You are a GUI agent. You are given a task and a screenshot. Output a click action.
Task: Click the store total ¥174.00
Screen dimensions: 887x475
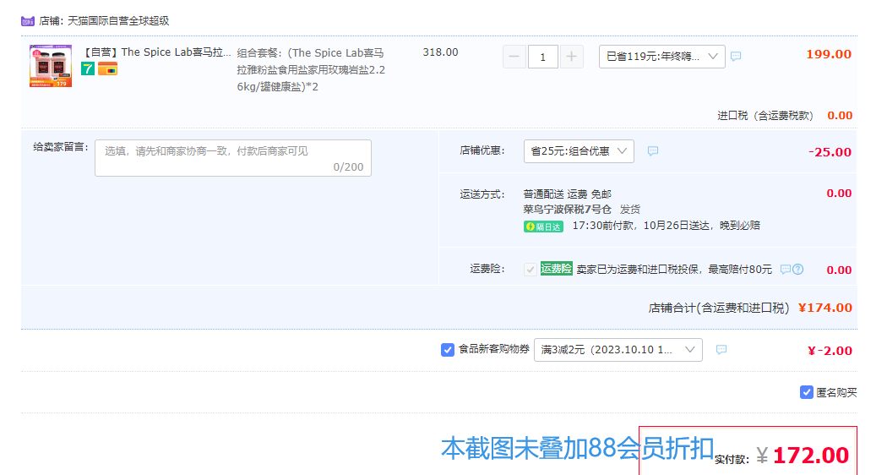point(825,308)
